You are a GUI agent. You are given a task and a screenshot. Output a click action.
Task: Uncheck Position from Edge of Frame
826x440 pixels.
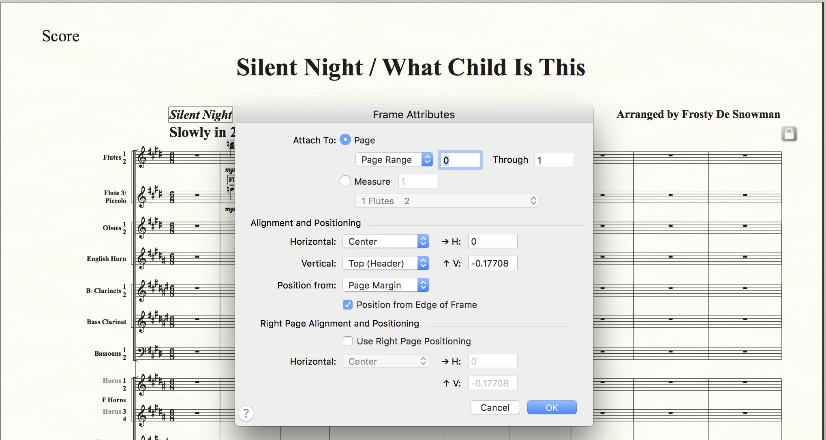[348, 305]
